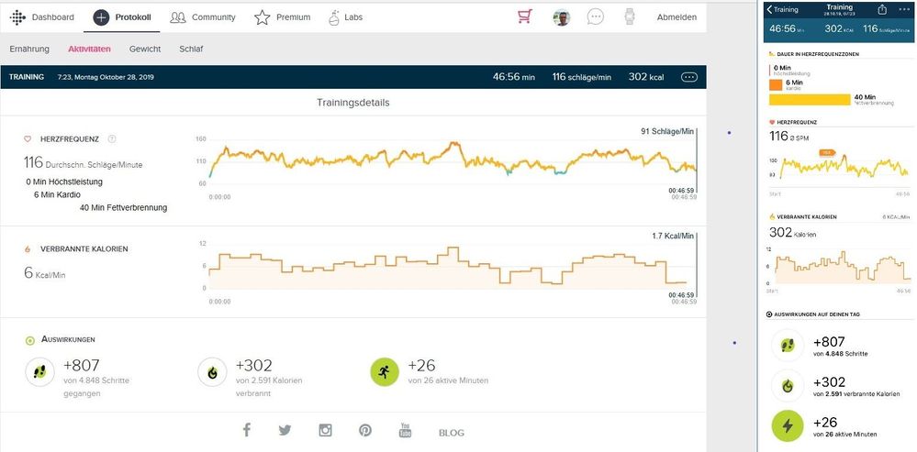Screen dimensions: 917x452
Task: Select the Schlaf sub-tab
Action: (x=192, y=48)
